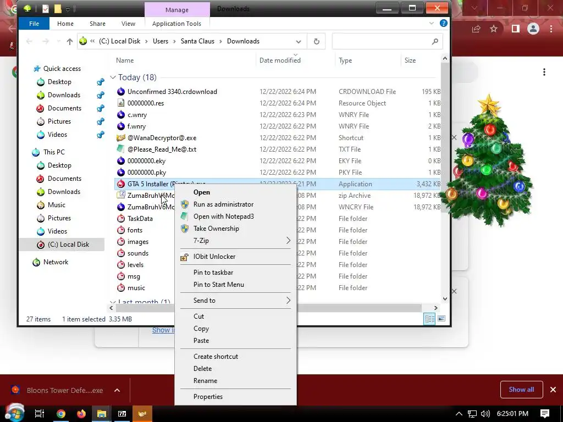This screenshot has width=563, height=422.
Task: Switch to details view in status bar
Action: (x=430, y=319)
